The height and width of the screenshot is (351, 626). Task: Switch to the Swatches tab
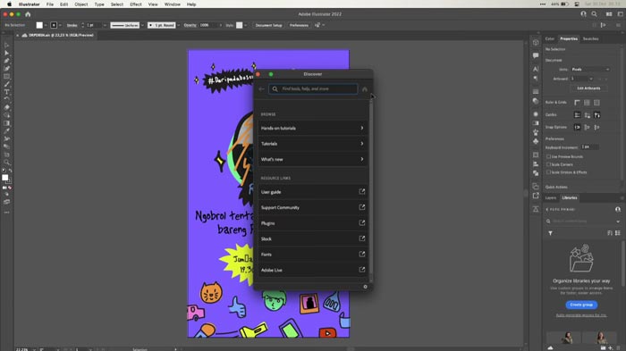590,38
